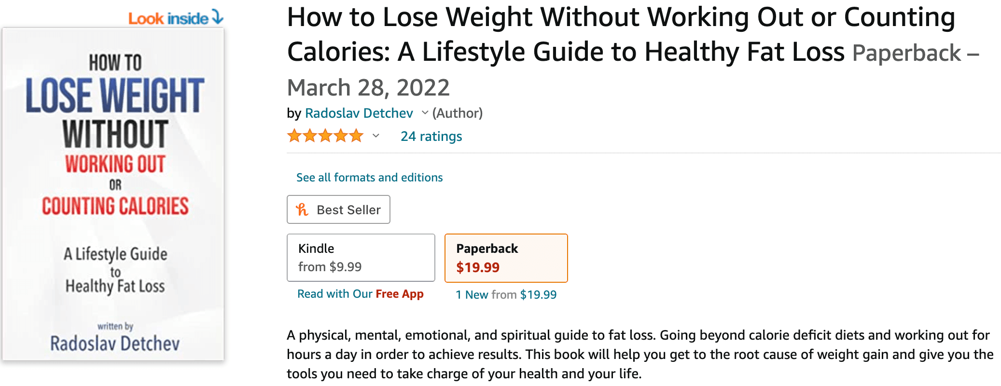Click the first orange rating star
Image resolution: width=1001 pixels, height=386 pixels.
pyautogui.click(x=294, y=136)
